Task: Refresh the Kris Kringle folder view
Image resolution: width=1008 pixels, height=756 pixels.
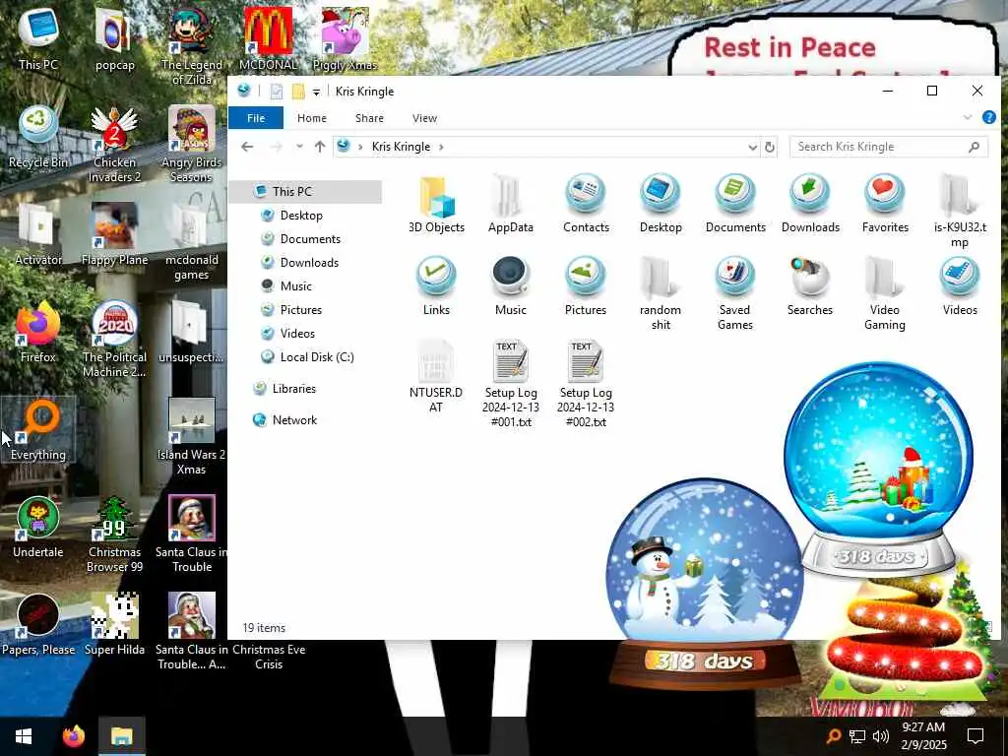Action: [770, 148]
